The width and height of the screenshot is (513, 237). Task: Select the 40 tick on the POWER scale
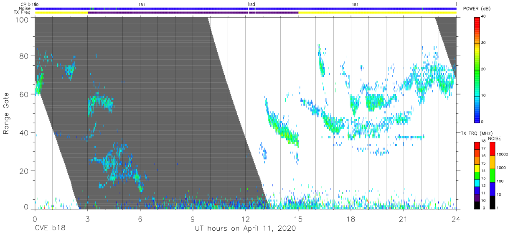point(484,17)
